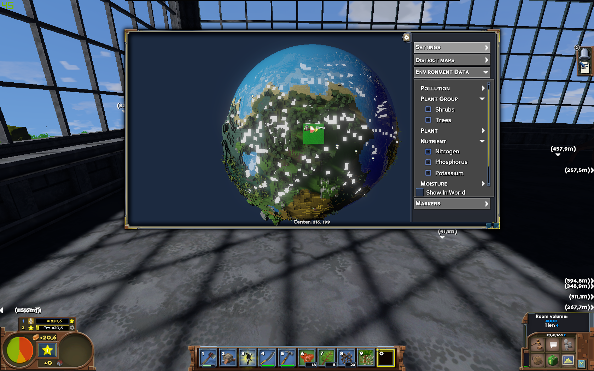Image resolution: width=594 pixels, height=371 pixels.
Task: Expand the Moisture category
Action: pyautogui.click(x=452, y=184)
